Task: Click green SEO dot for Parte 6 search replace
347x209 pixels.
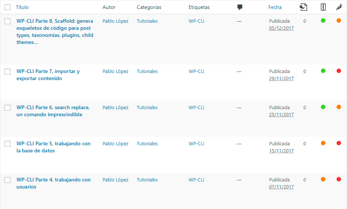Action: pos(323,107)
